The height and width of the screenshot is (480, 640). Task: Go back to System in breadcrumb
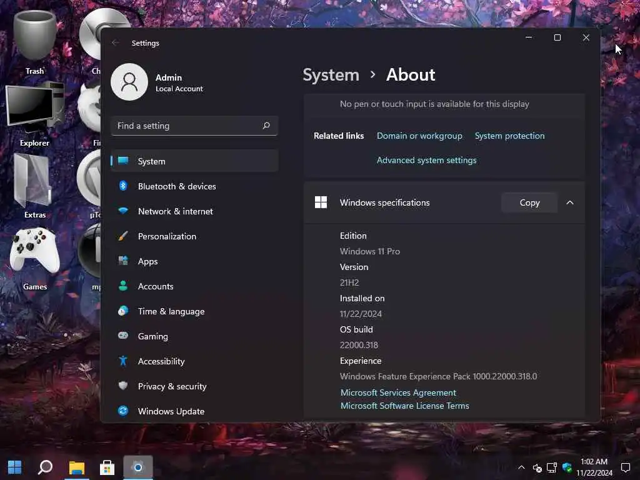(331, 75)
